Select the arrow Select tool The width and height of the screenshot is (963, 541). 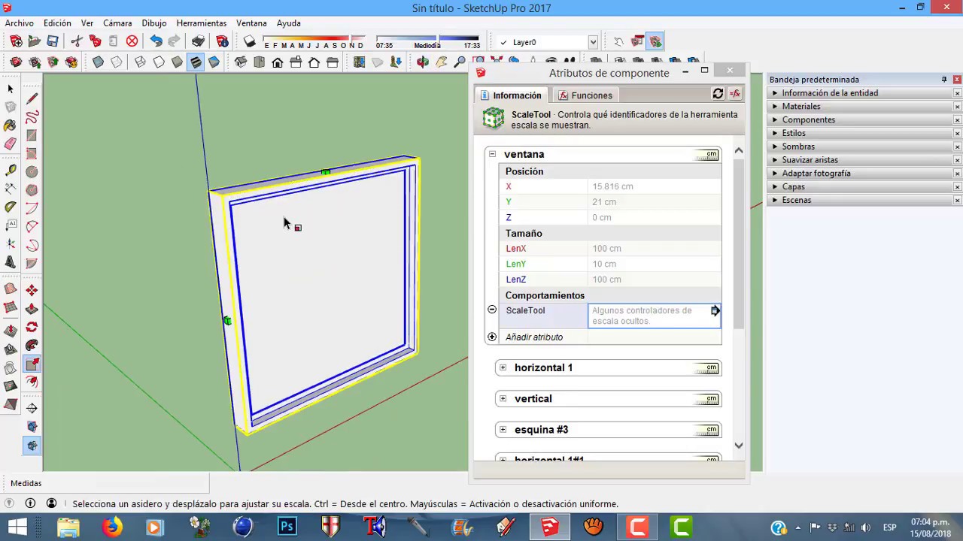coord(11,89)
